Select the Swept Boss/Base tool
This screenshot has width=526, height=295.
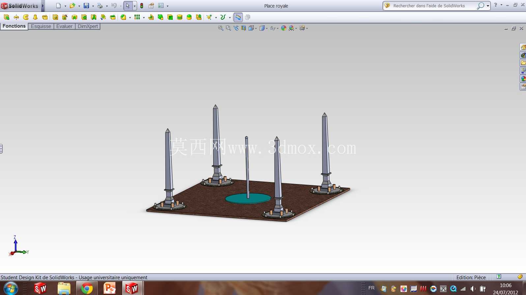(26, 17)
